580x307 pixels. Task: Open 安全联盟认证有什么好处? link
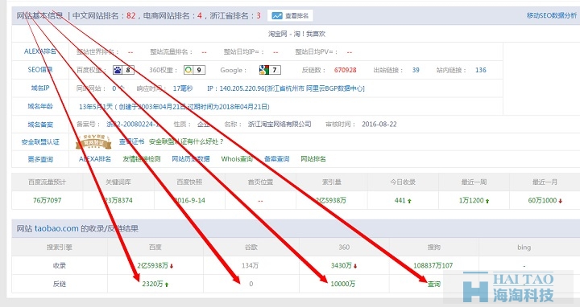tap(186, 141)
